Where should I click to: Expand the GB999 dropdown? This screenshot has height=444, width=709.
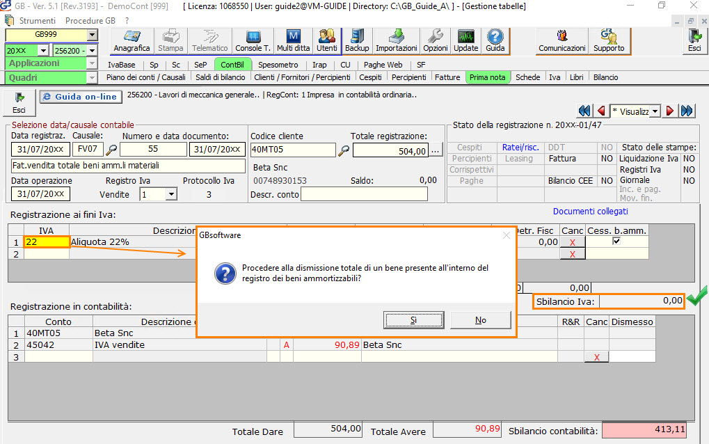point(93,35)
